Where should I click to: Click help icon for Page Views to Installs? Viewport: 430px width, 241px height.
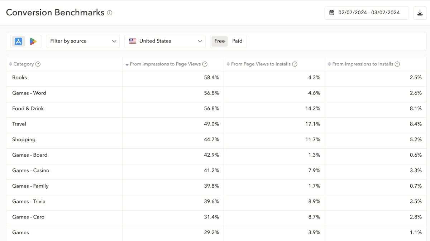pyautogui.click(x=295, y=64)
